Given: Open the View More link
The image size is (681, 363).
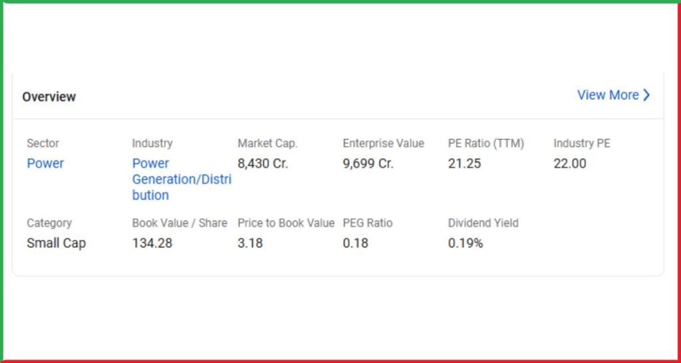Looking at the screenshot, I should tap(608, 95).
